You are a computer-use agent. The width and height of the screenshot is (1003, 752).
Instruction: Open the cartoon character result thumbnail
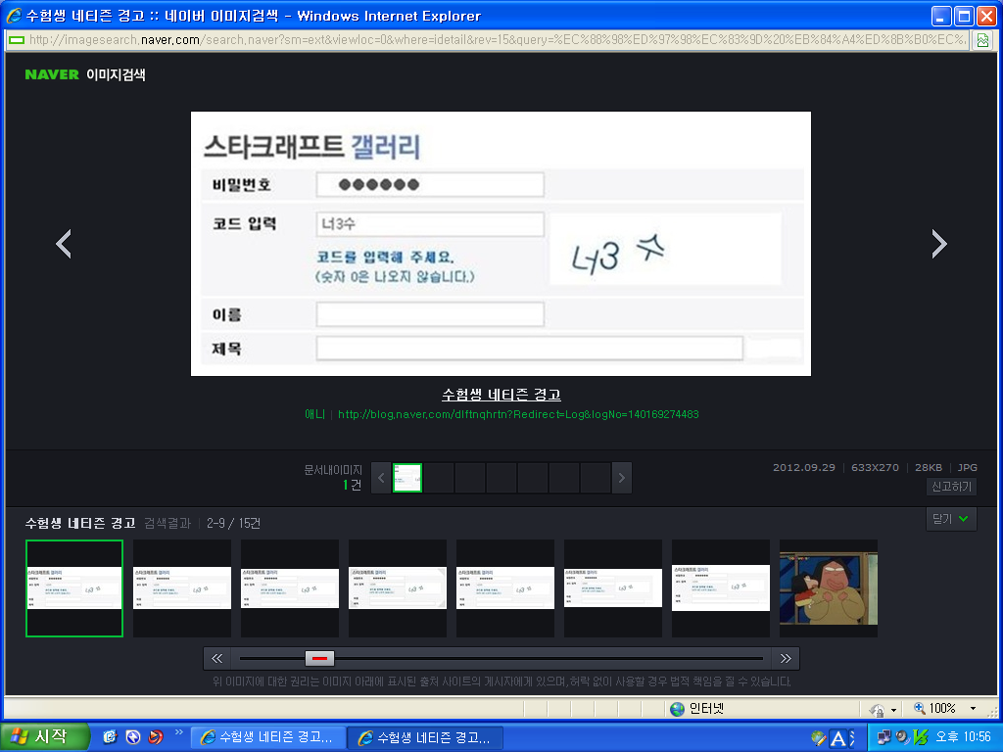(x=829, y=588)
